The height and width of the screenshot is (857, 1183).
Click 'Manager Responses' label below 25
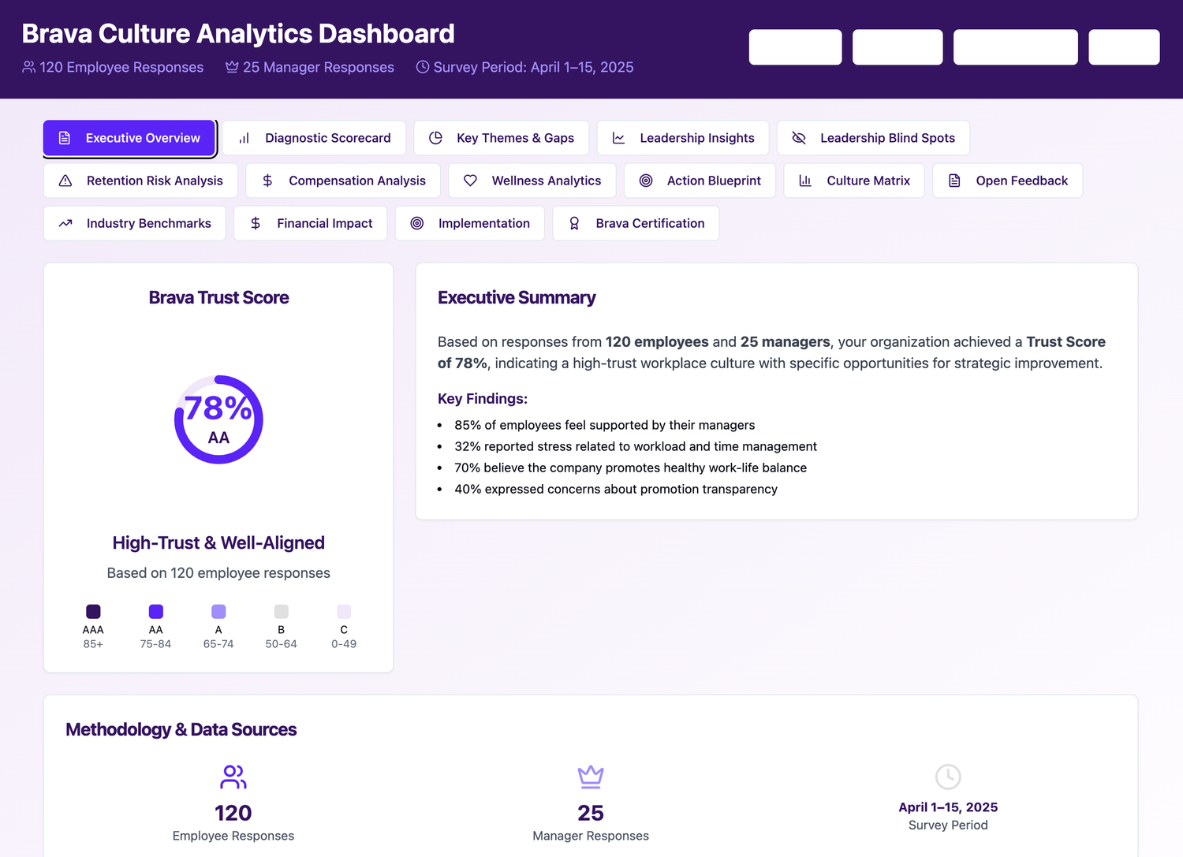pyautogui.click(x=591, y=836)
